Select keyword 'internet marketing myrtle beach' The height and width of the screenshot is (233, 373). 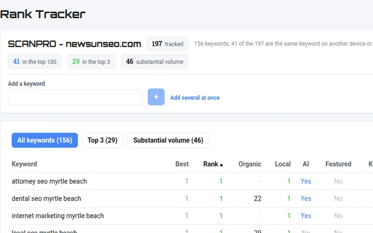point(58,216)
